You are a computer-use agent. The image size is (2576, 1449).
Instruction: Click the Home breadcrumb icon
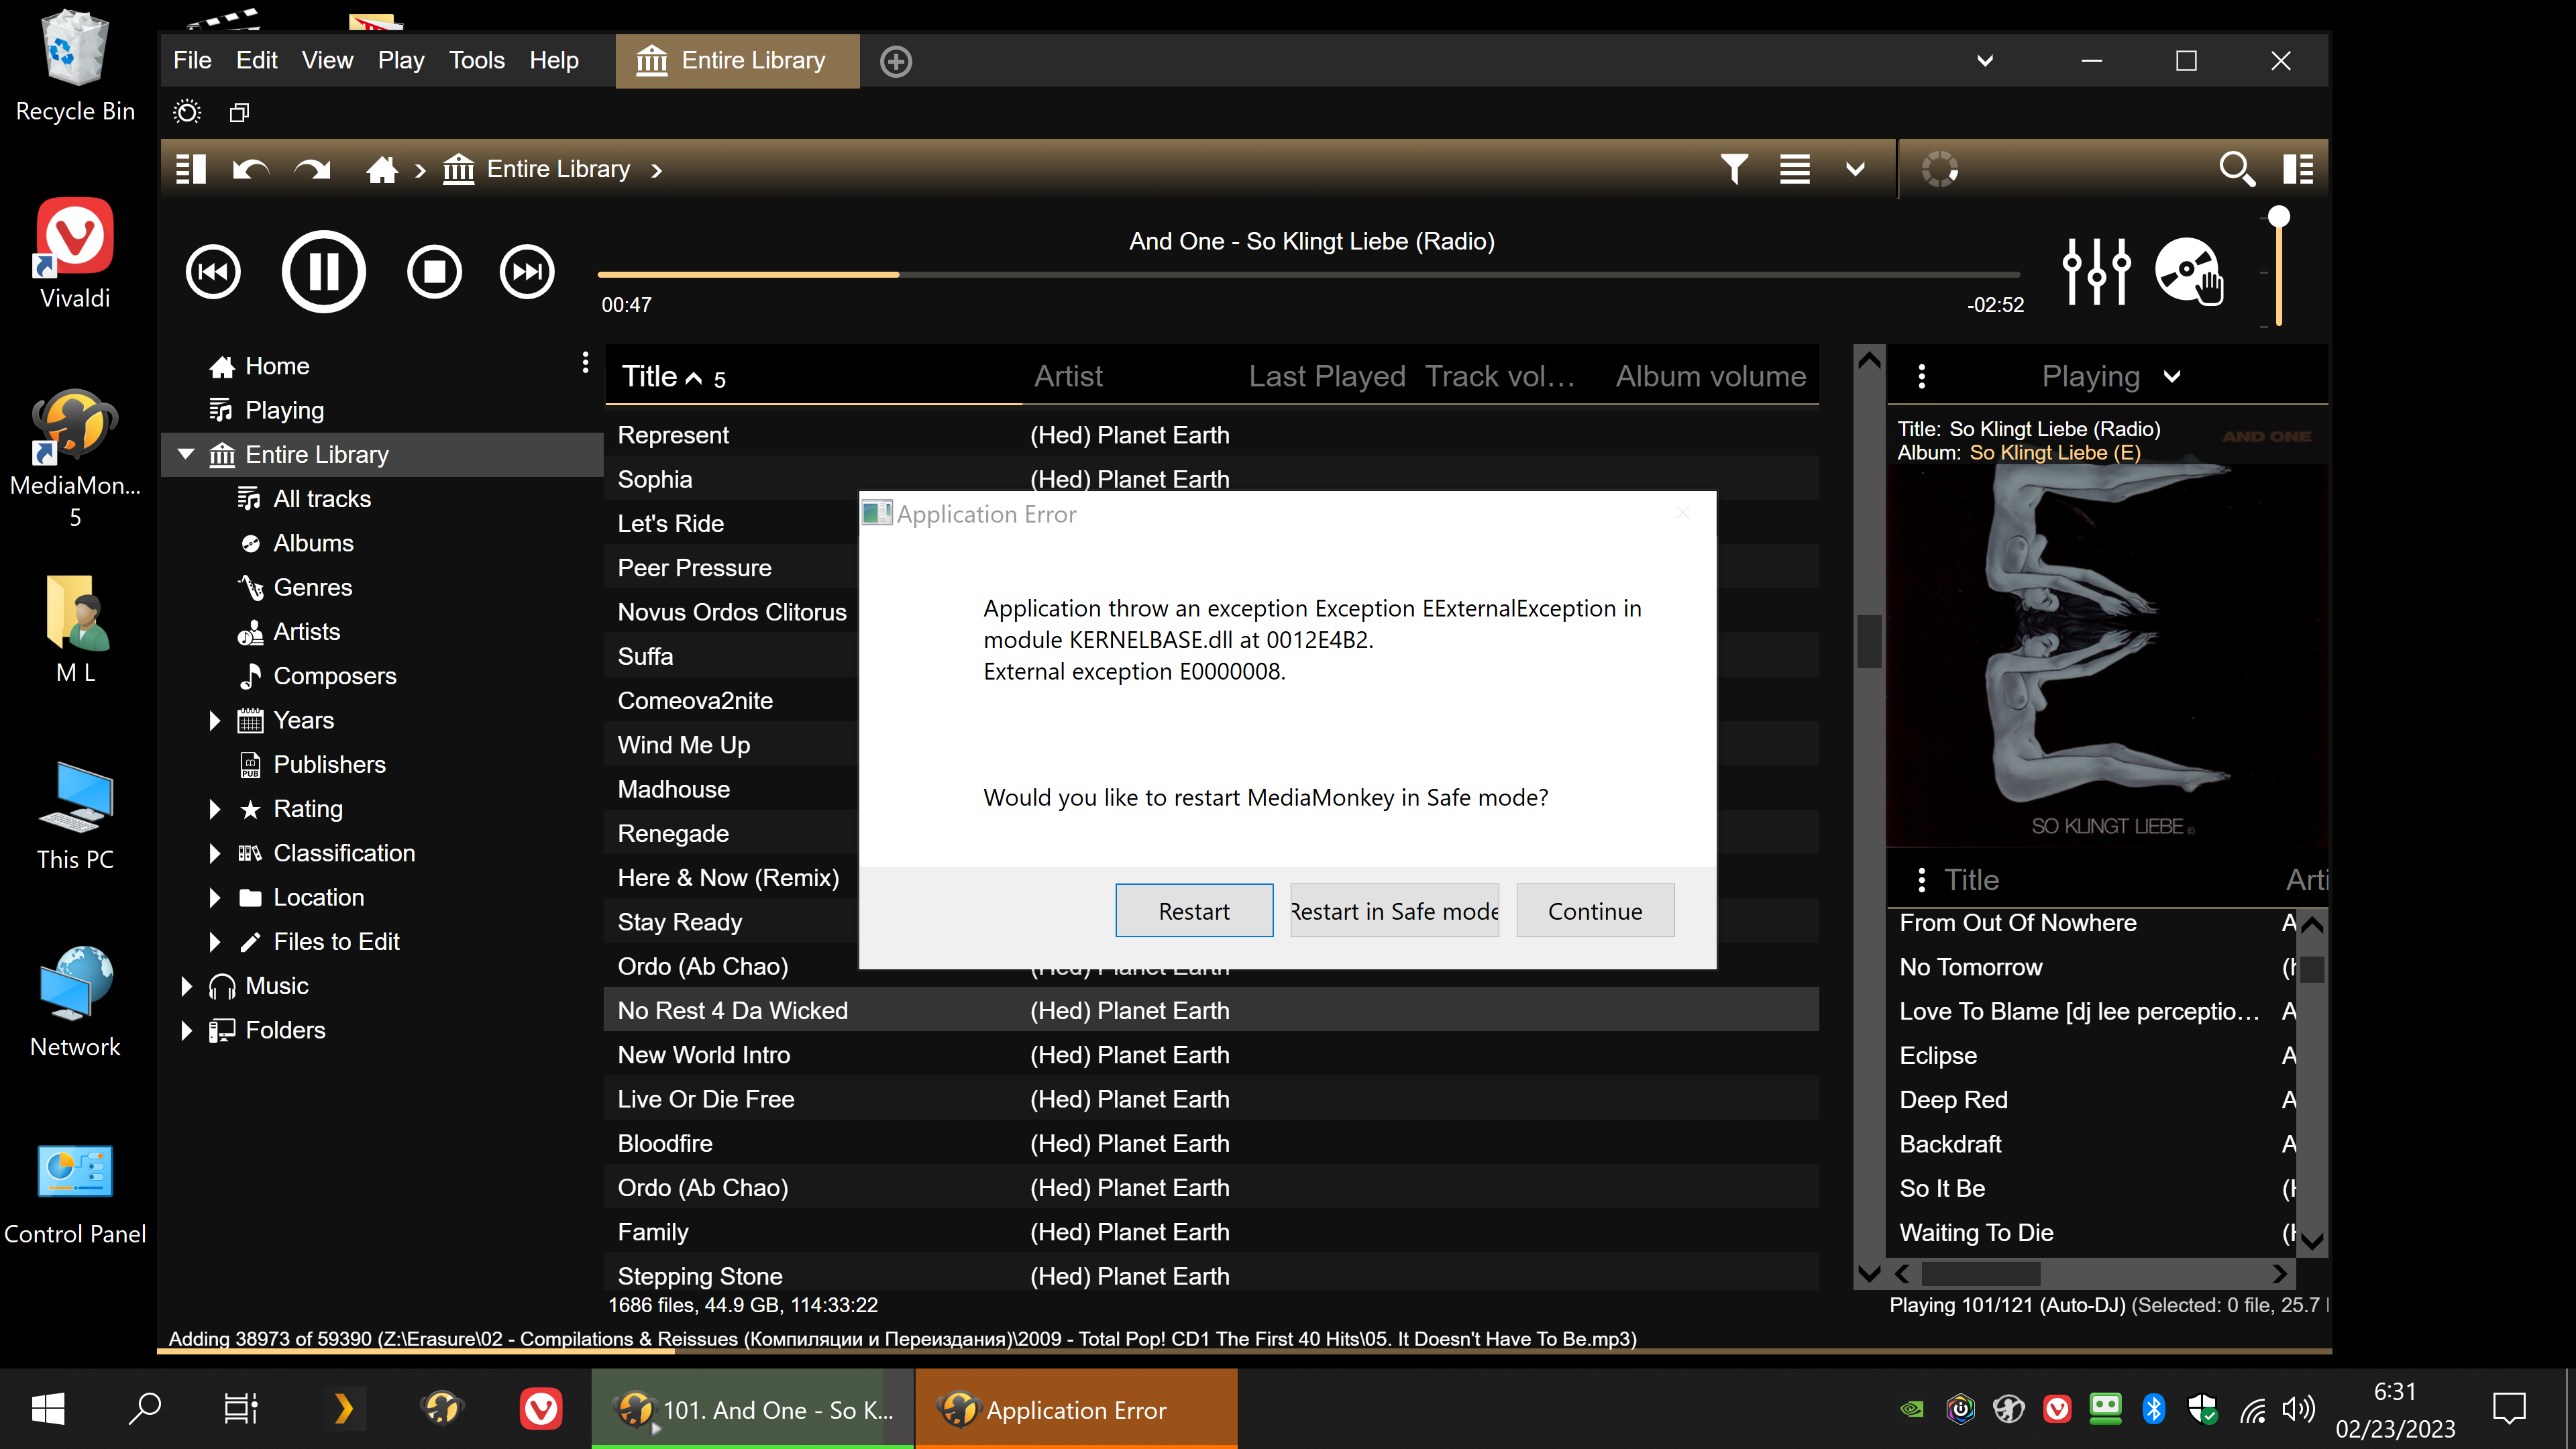pyautogui.click(x=382, y=169)
